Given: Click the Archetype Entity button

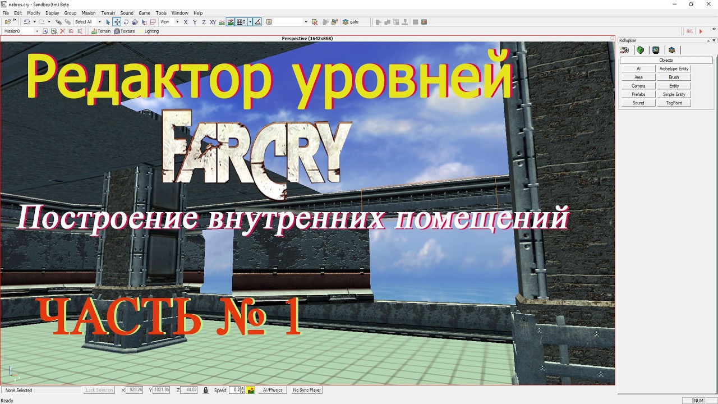Looking at the screenshot, I should pos(674,68).
